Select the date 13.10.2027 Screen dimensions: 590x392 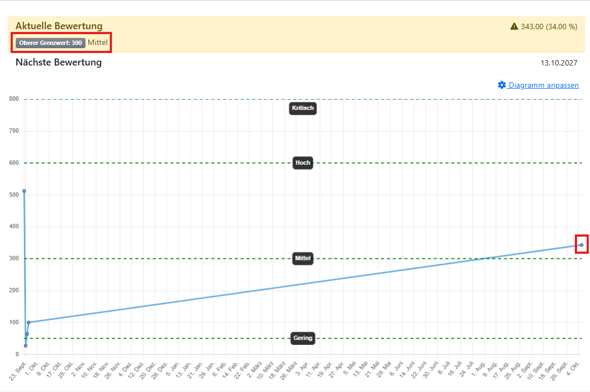[559, 63]
